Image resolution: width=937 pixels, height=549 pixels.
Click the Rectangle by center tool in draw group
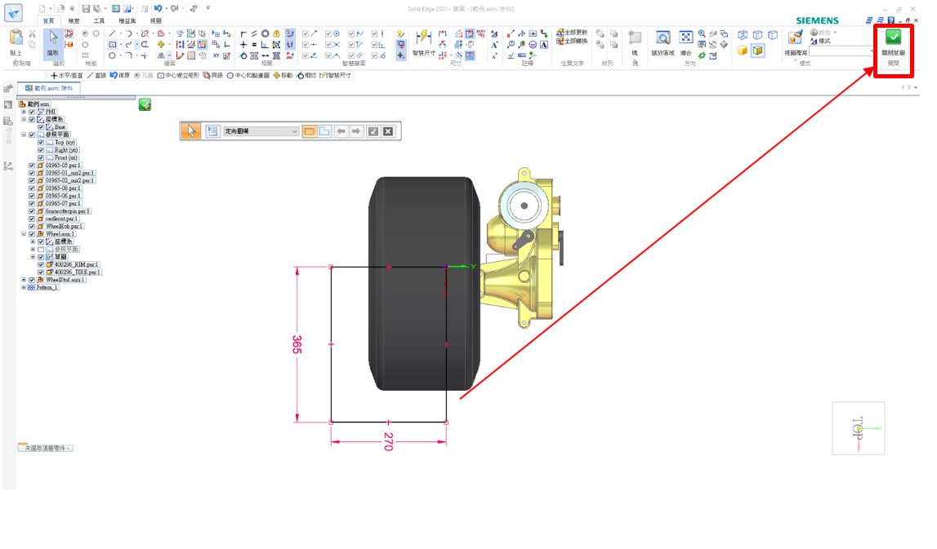pos(113,45)
